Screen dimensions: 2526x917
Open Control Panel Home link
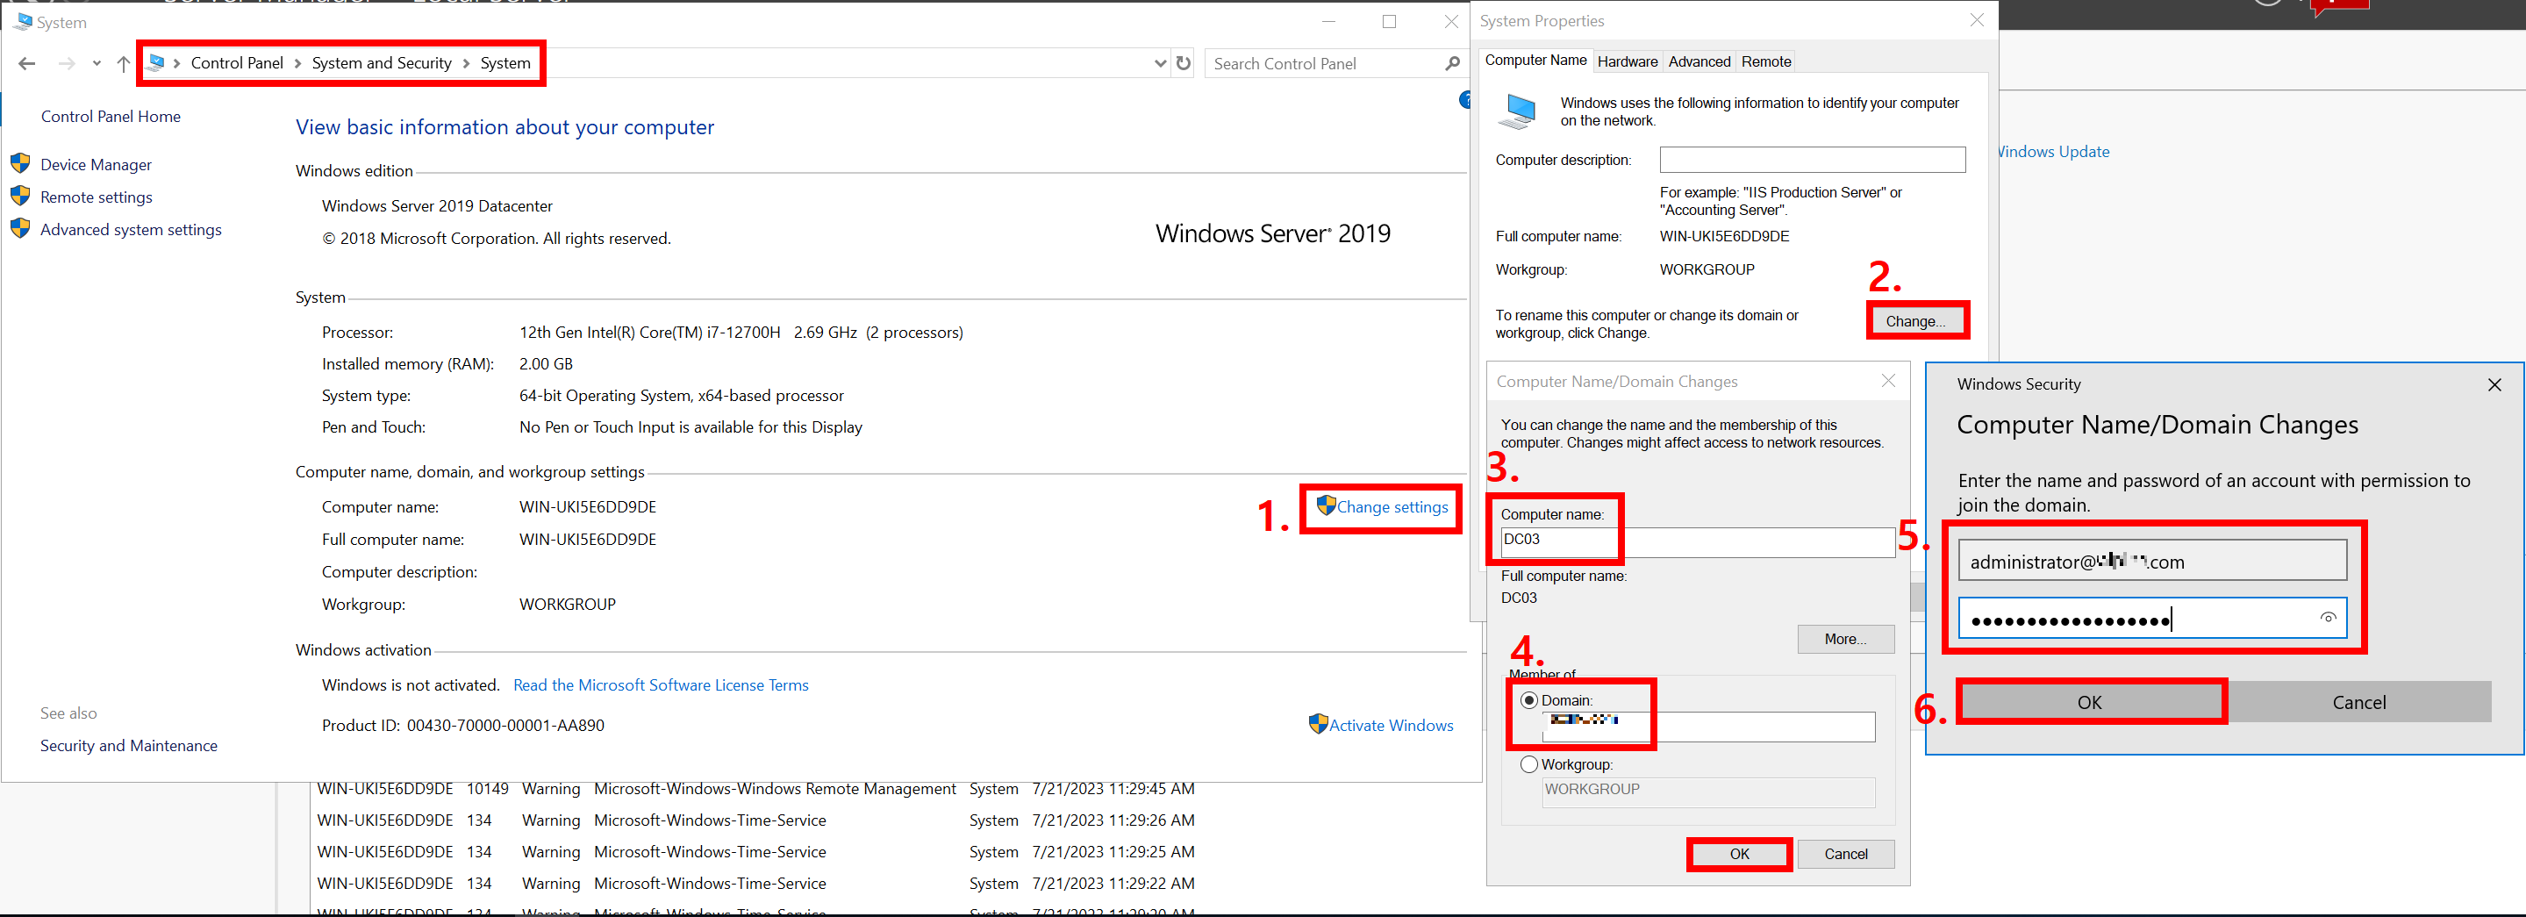coord(111,116)
